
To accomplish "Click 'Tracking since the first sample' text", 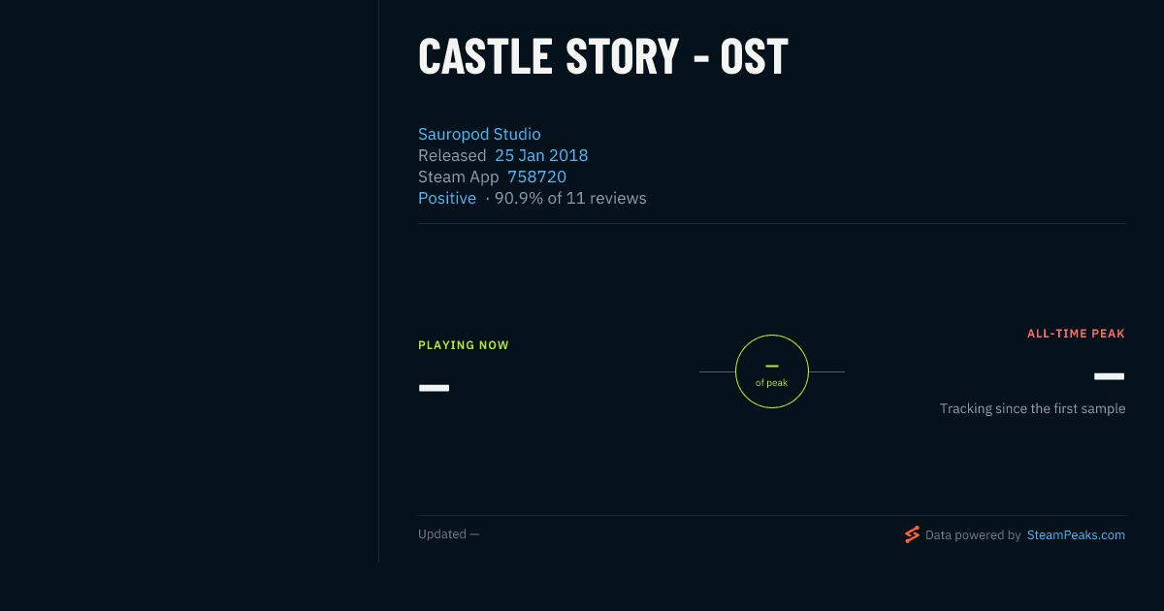I will point(1032,409).
